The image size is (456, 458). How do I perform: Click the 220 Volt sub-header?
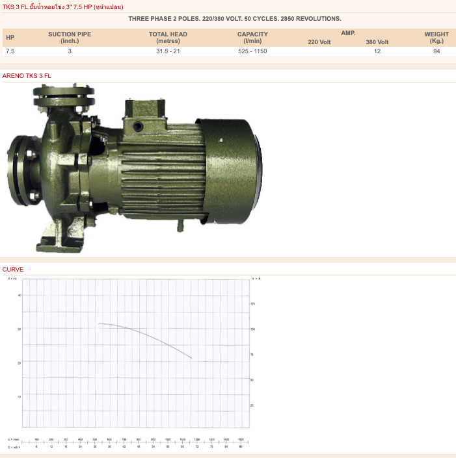[x=319, y=42]
